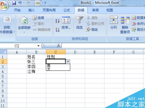Select column A header
Screen dimensions: 145x108
point(17,52)
